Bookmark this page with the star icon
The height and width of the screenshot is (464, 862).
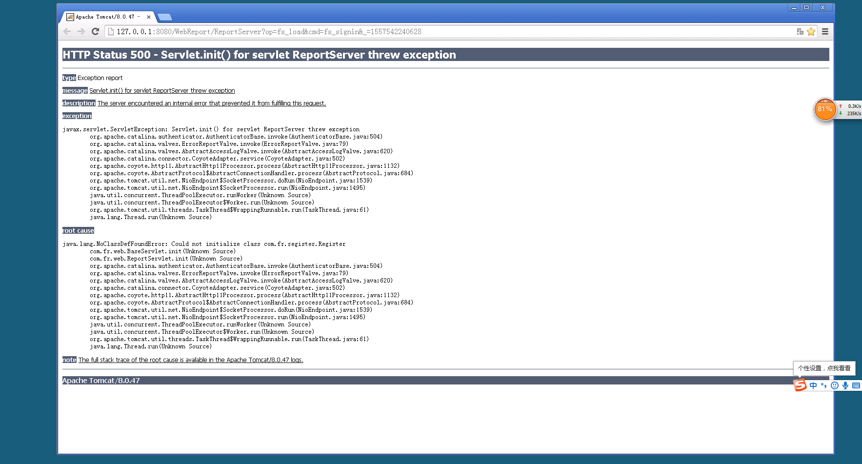click(811, 31)
